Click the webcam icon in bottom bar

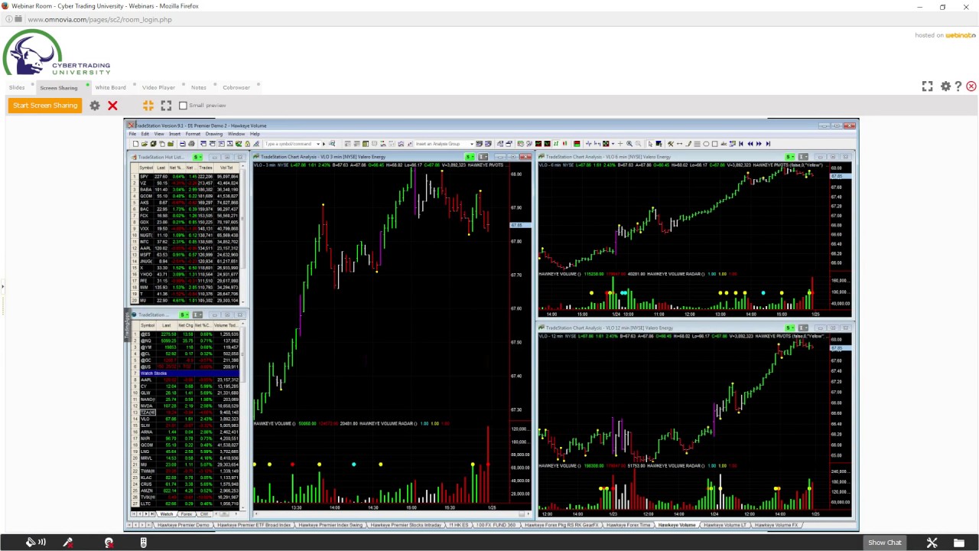coord(109,543)
